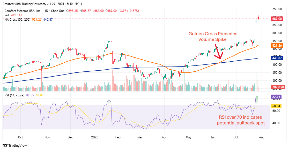Select the RSI over 70 pullback text note
289x150 pixels.
(241, 120)
